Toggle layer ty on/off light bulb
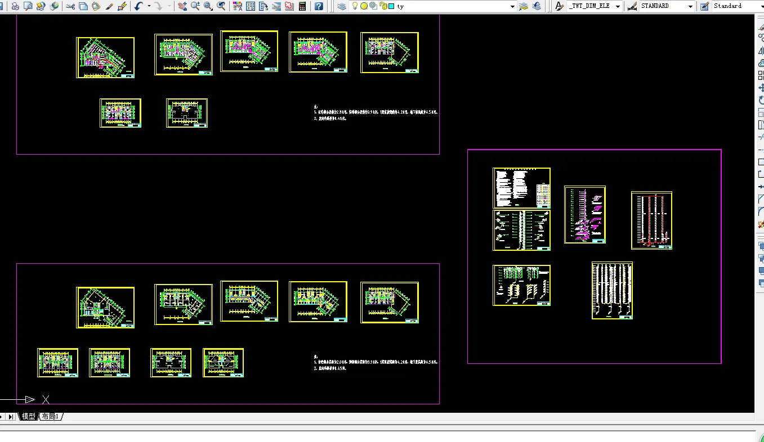Image resolution: width=764 pixels, height=442 pixels. coord(355,6)
